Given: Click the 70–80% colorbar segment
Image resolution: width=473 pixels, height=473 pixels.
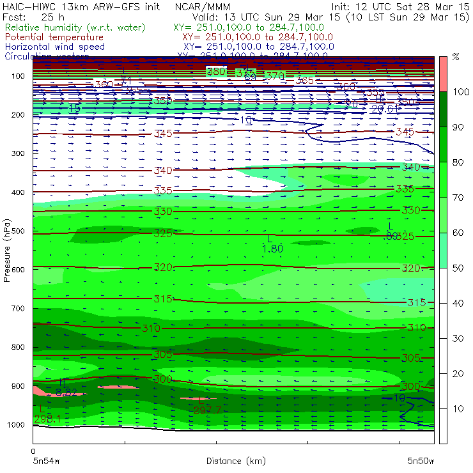Looking at the screenshot, I should click(x=443, y=180).
